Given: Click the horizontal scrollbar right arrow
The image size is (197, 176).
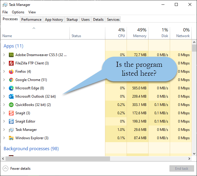Looking at the screenshot, I should [189, 158].
